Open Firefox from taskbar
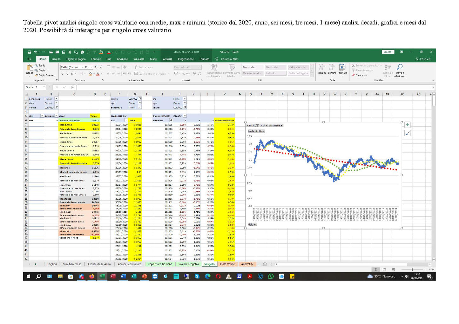The width and height of the screenshot is (459, 324). coord(92,276)
